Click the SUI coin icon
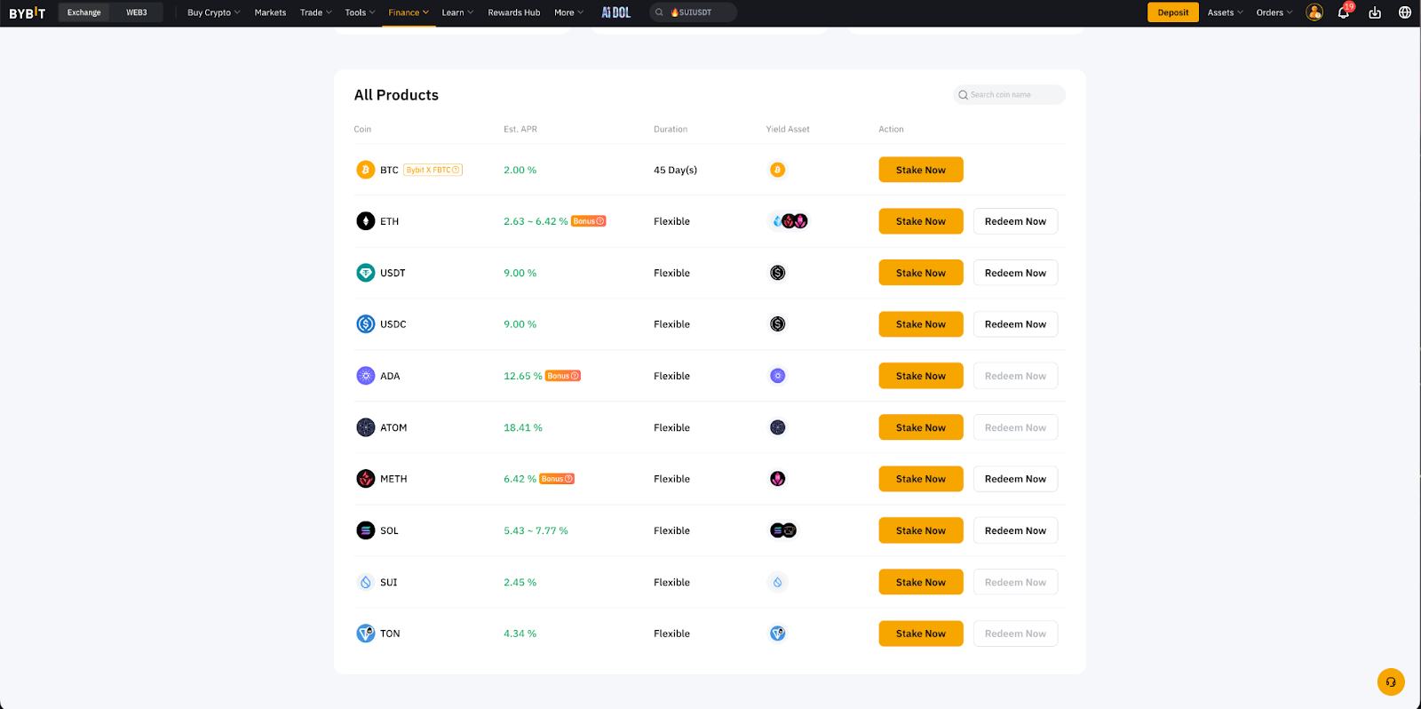This screenshot has width=1421, height=709. click(x=366, y=582)
